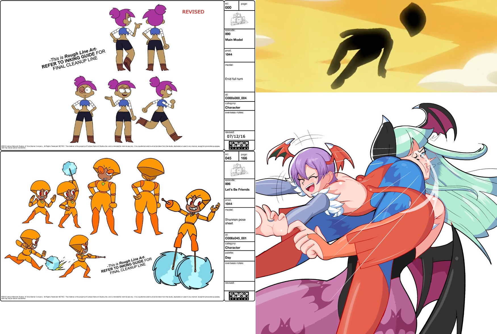Viewport: 497px width, 334px height.
Task: Click the red REVISED label
Action: point(193,12)
